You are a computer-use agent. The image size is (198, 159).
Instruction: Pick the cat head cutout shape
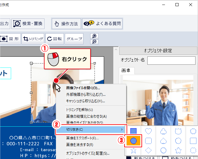tap(178, 131)
